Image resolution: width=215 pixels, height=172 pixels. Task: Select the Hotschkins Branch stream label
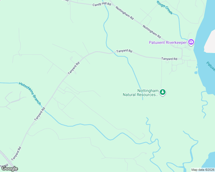(x=30, y=93)
